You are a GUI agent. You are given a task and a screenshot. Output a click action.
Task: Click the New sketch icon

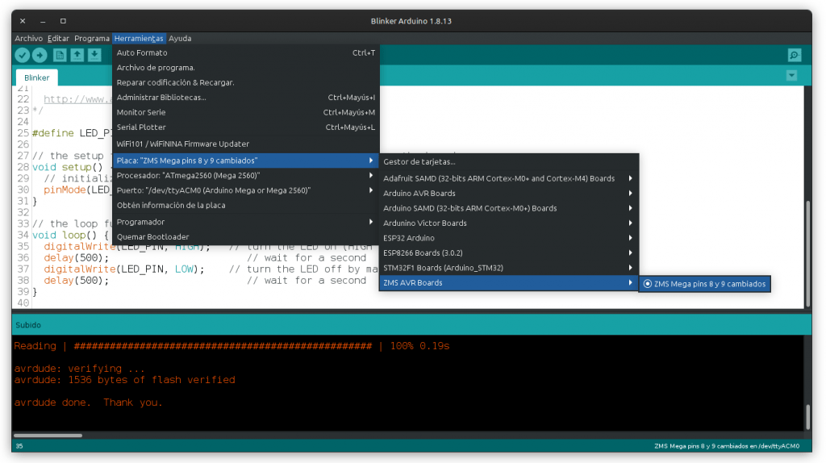click(x=60, y=55)
